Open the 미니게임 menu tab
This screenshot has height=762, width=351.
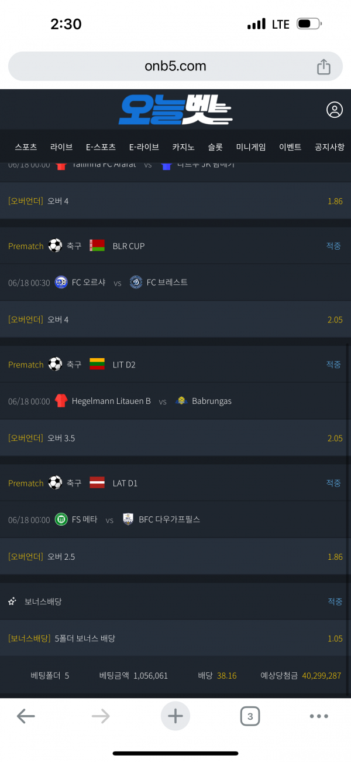click(x=251, y=147)
